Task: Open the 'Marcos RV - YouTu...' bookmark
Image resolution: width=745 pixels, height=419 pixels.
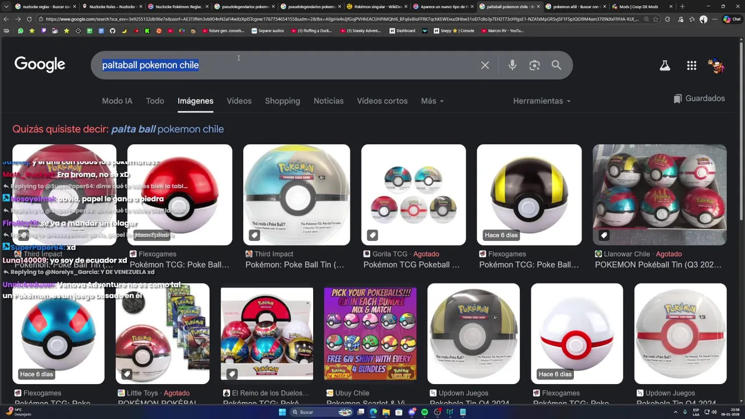Action: point(502,31)
